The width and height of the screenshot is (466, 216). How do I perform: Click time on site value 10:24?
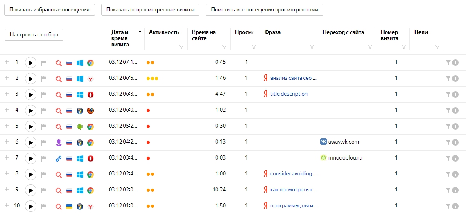point(219,190)
